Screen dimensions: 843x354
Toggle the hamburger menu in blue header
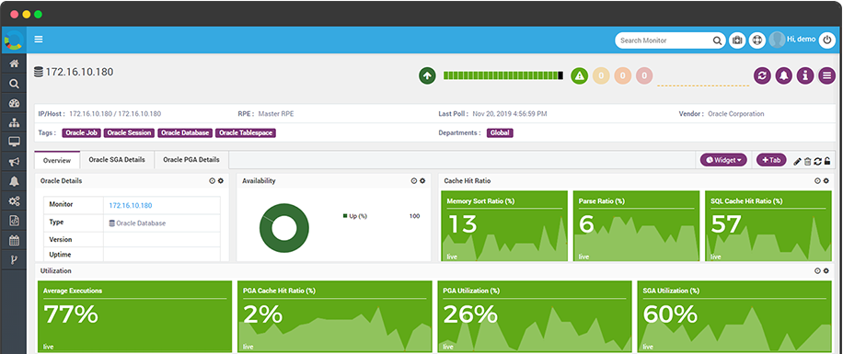(x=39, y=40)
